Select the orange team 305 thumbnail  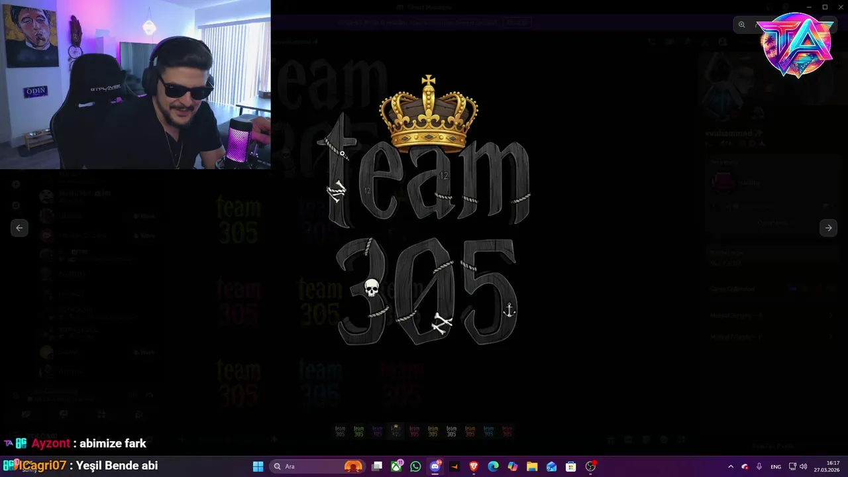[x=470, y=431]
